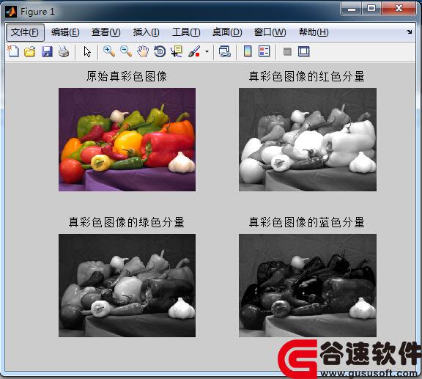Click the title 原始真彩色图像

pos(127,76)
